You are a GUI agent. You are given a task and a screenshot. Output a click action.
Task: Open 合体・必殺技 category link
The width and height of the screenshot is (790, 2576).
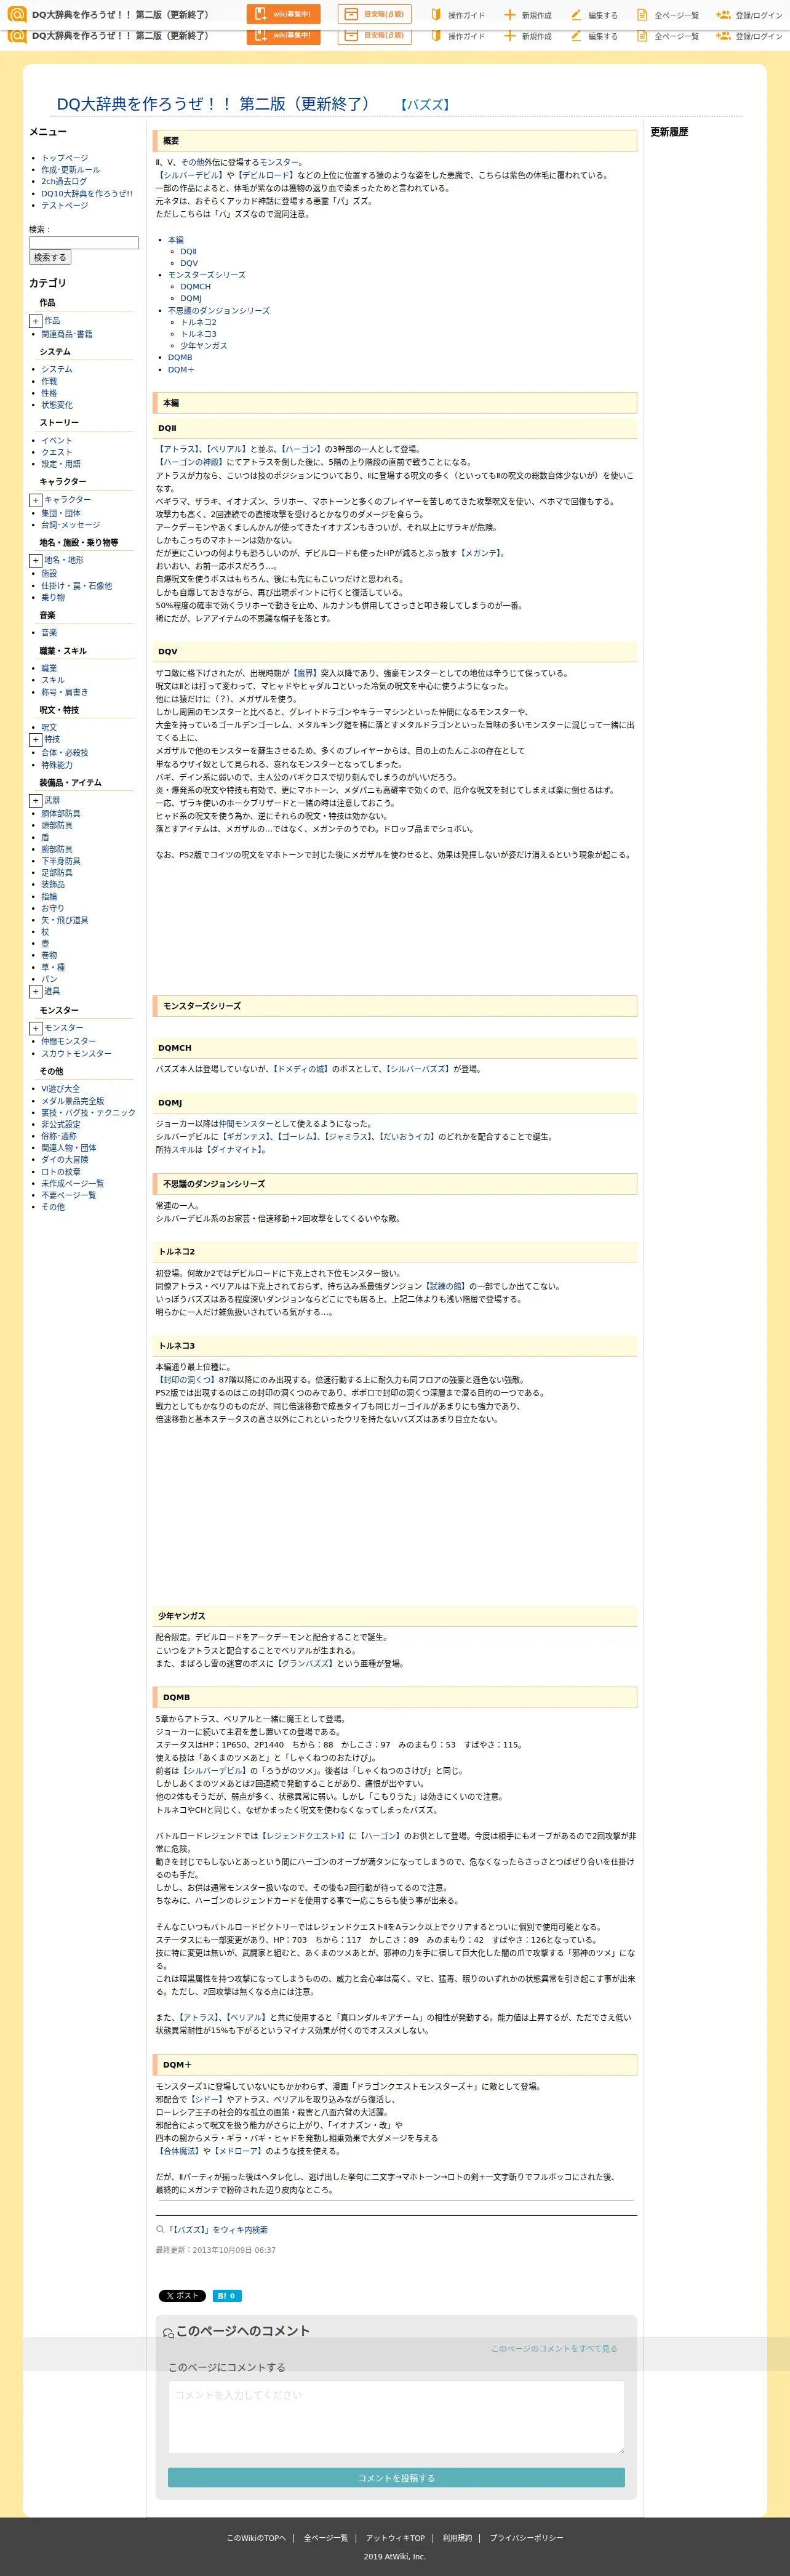[64, 753]
